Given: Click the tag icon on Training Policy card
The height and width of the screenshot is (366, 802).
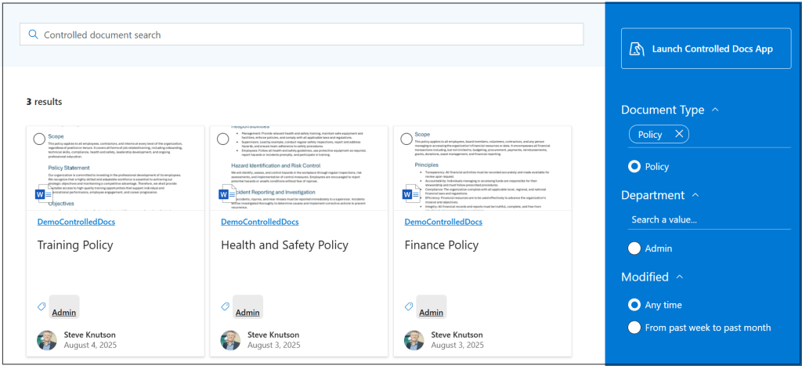Looking at the screenshot, I should (42, 307).
